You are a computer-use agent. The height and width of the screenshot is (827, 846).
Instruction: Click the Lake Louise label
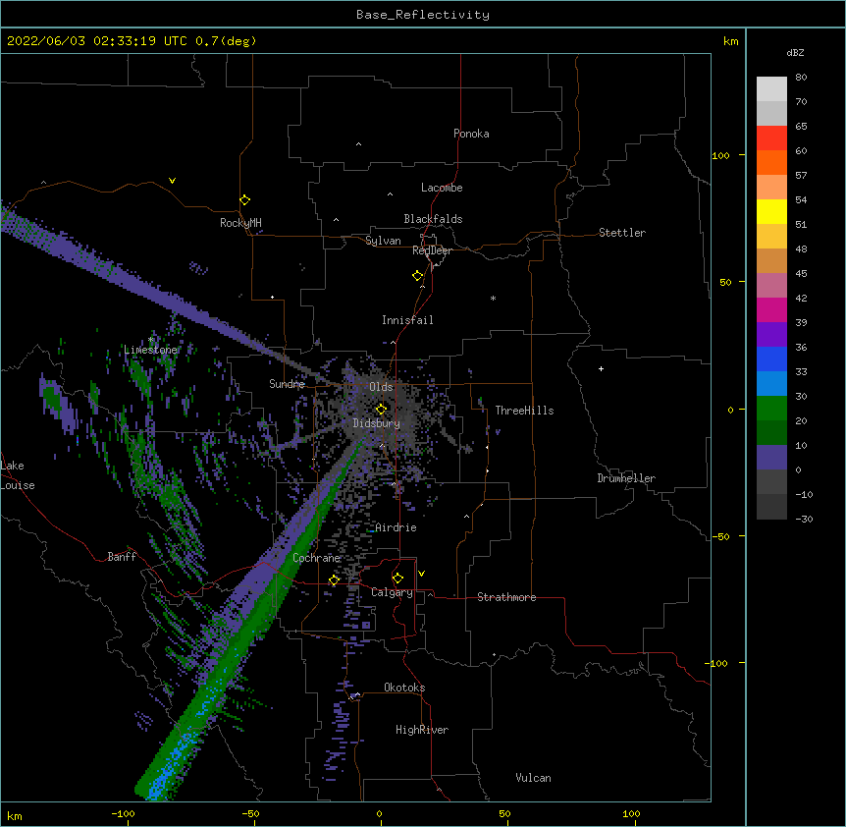pyautogui.click(x=18, y=475)
